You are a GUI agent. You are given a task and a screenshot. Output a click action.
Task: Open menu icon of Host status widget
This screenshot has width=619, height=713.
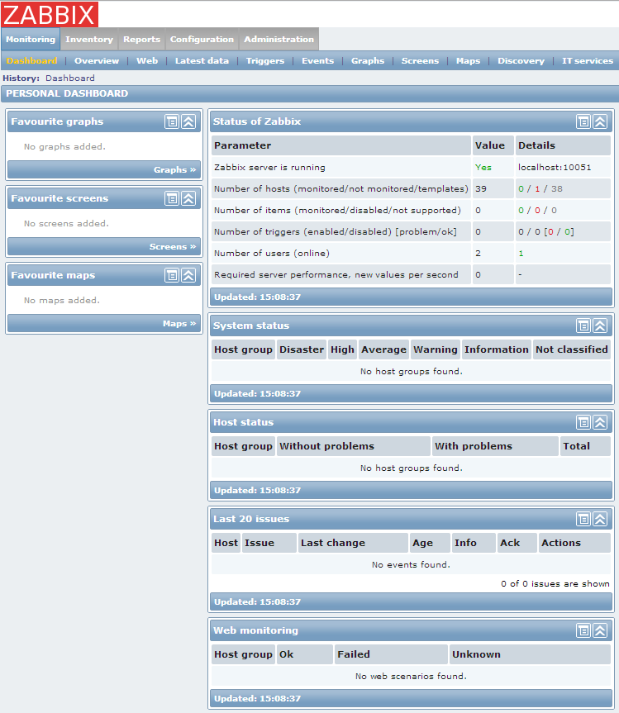click(583, 422)
